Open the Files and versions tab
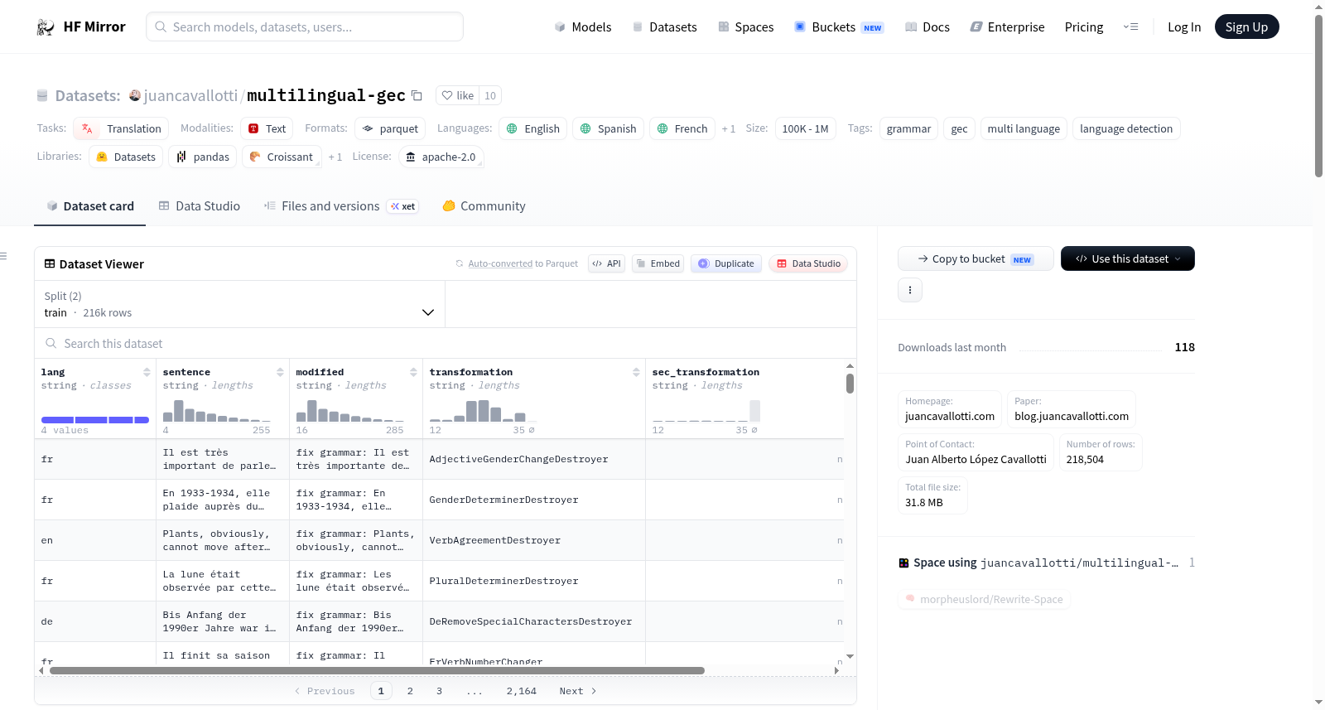The image size is (1325, 710). click(341, 206)
